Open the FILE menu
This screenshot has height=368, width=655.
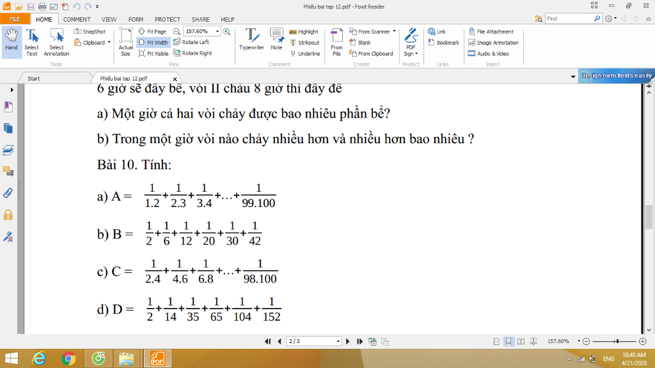15,19
